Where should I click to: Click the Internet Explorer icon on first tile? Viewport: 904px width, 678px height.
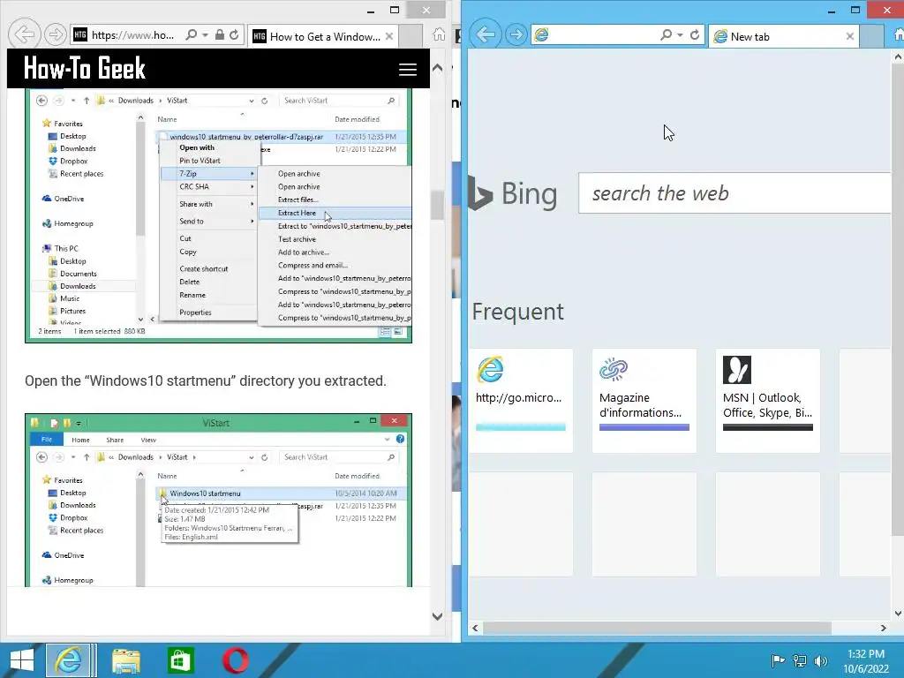pyautogui.click(x=490, y=370)
